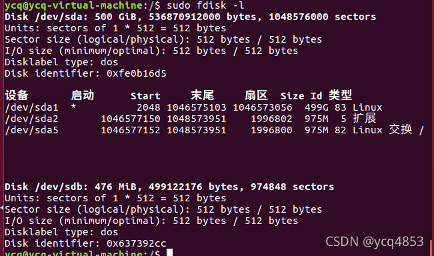This screenshot has width=434, height=256.
Task: Click the 499G size value for sda1
Action: [x=317, y=107]
